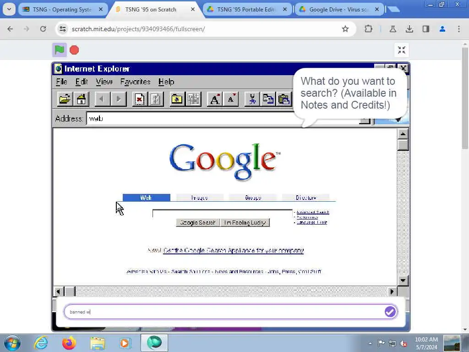The width and height of the screenshot is (469, 352).
Task: Open the Favorites menu in Internet Explorer
Action: click(x=135, y=82)
